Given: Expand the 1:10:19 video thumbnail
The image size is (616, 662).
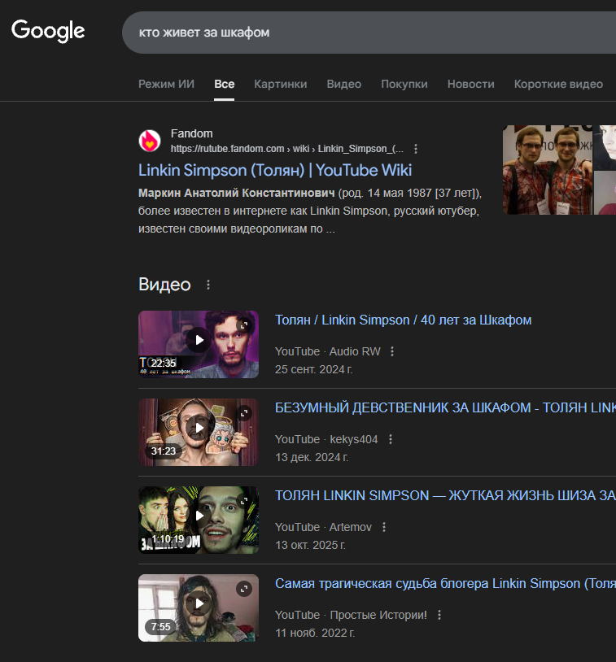Looking at the screenshot, I should (x=244, y=501).
